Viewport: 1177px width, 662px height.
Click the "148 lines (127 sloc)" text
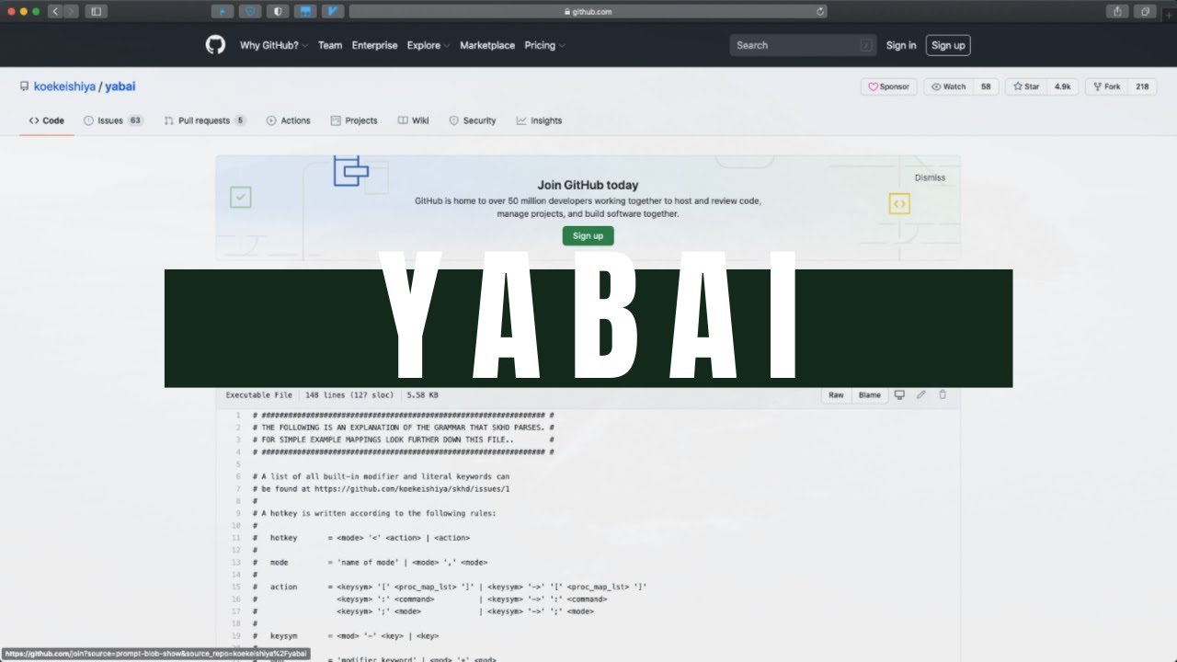[x=349, y=394]
